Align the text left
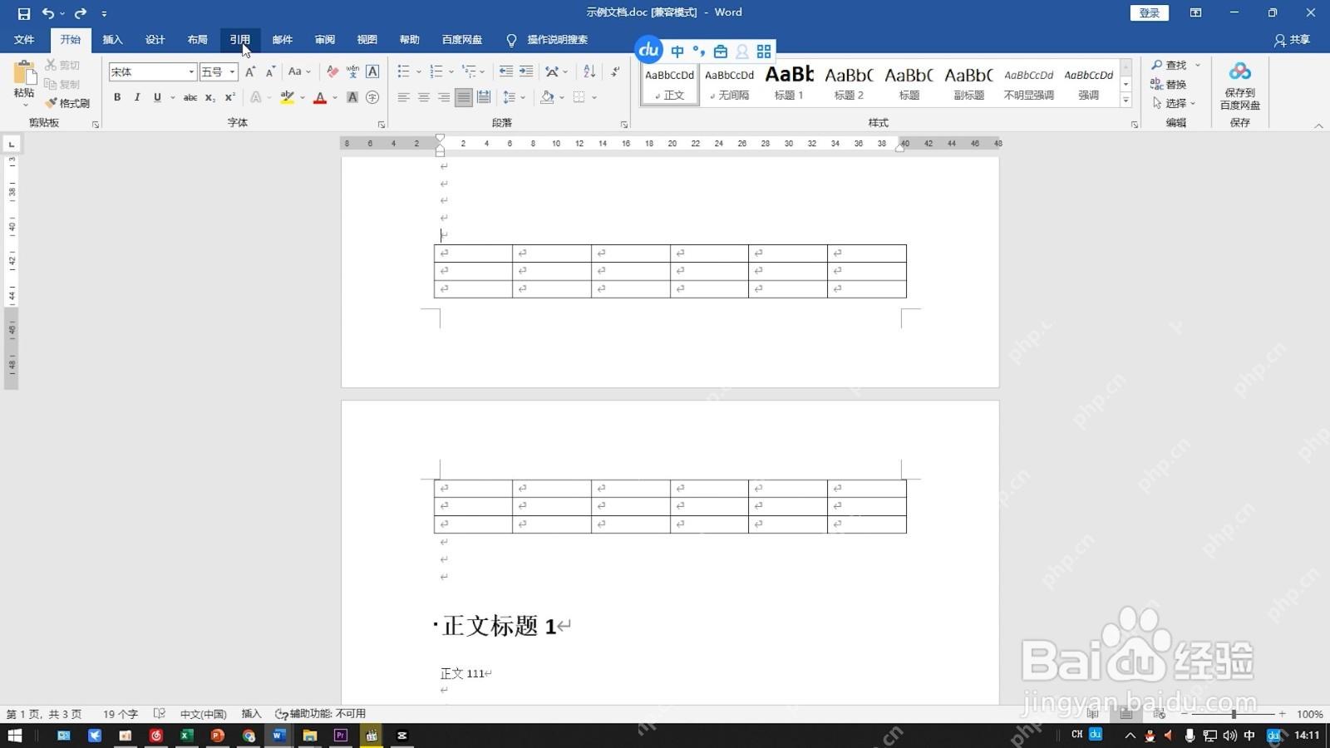 pyautogui.click(x=403, y=97)
